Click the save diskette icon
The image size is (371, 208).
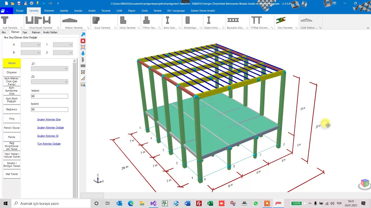pyautogui.click(x=19, y=3)
